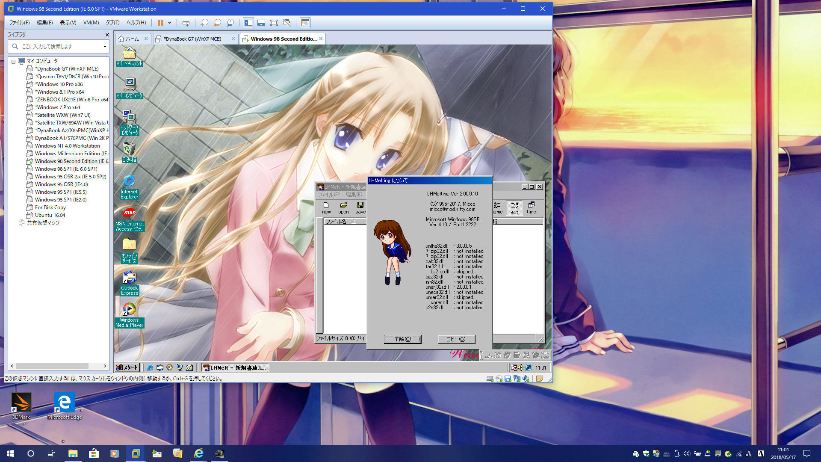The image size is (821, 462).
Task: Select *Windows 7 Pro x64 in library
Action: pyautogui.click(x=57, y=107)
